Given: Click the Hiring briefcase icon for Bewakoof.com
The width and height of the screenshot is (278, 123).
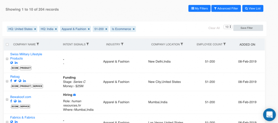Looking at the screenshot, I should 74,95.
